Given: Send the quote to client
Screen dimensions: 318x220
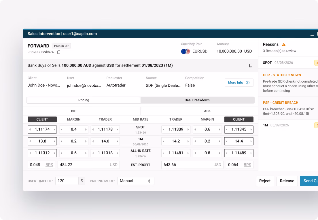Looking at the screenshot, I should coord(309,181).
